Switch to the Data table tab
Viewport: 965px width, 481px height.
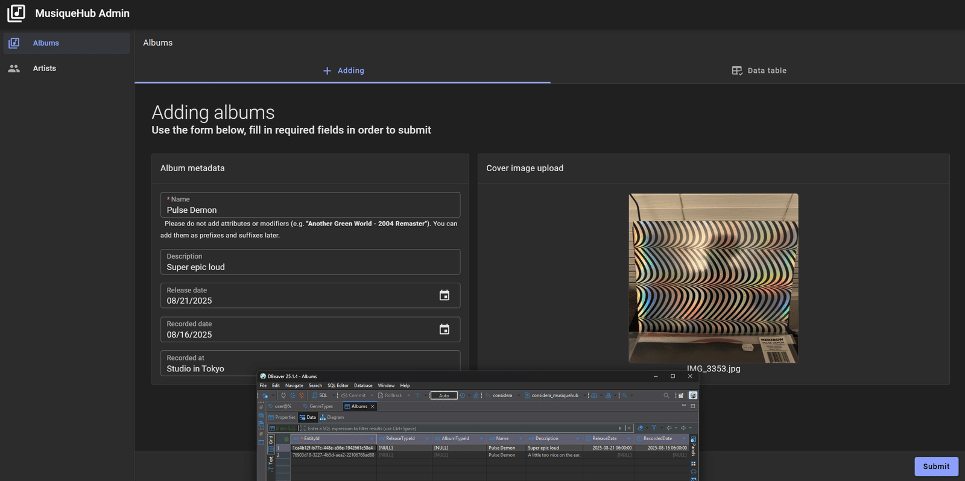click(759, 71)
